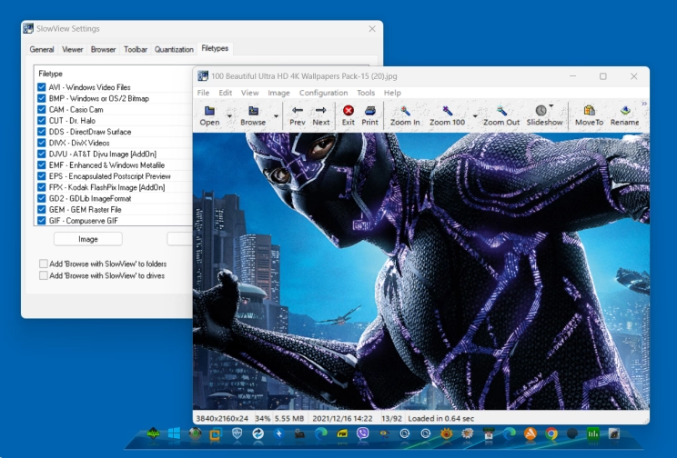Switch to the Toolbar settings tab
677x458 pixels.
coord(136,49)
